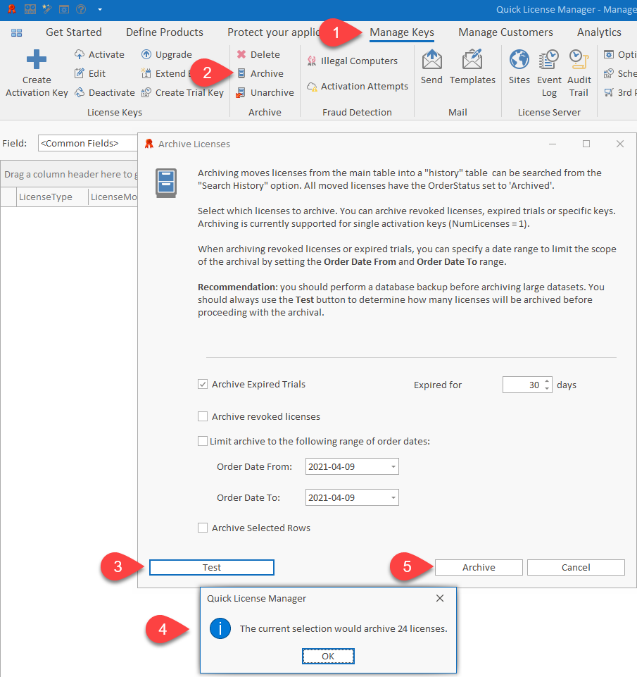Choose Deactivate in License Keys group
This screenshot has width=637, height=677.
pos(104,92)
